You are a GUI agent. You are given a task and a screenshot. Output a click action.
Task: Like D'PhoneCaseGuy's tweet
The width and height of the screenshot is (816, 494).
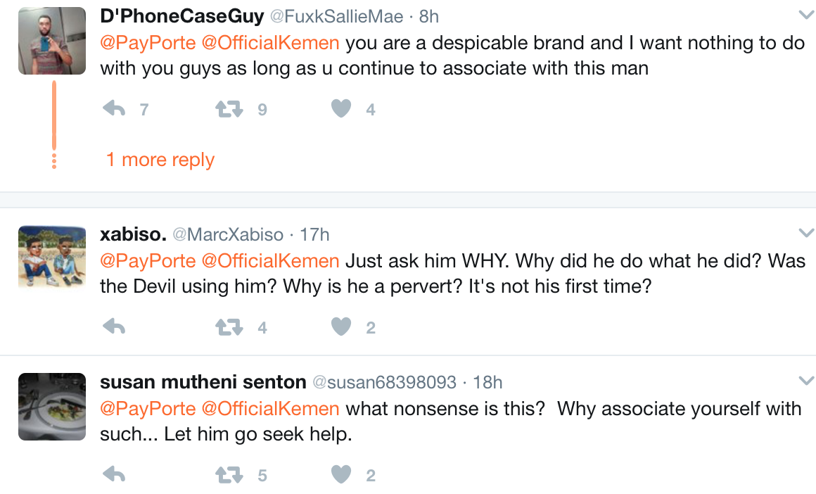tap(341, 109)
